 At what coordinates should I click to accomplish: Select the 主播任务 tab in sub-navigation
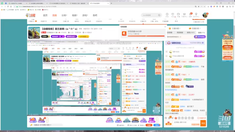coord(143,21)
